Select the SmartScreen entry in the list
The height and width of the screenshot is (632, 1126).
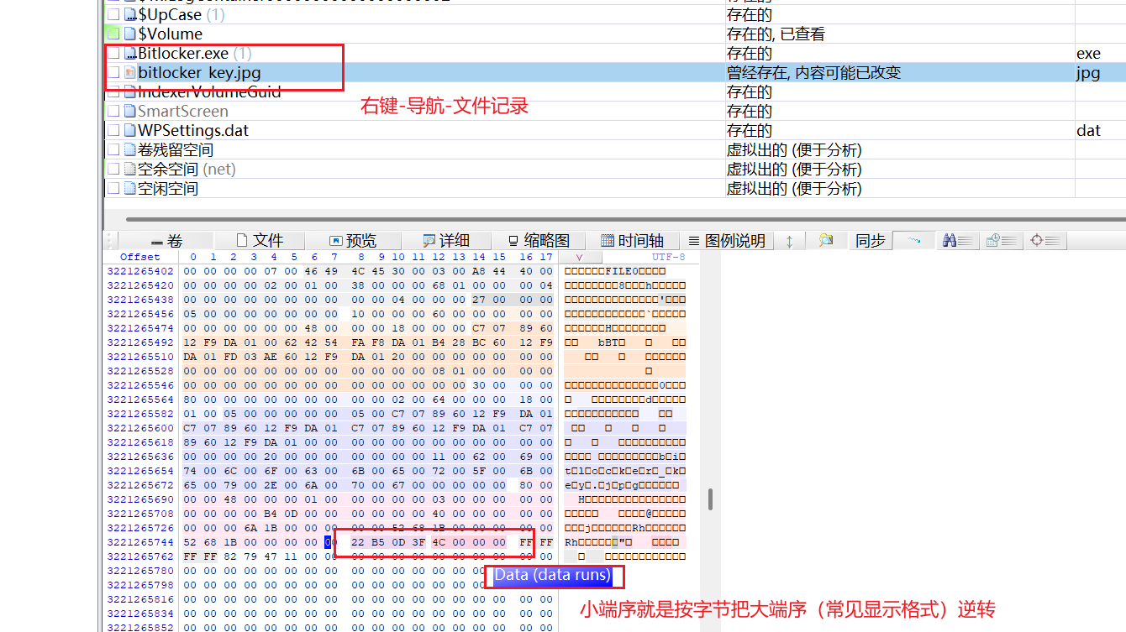182,112
